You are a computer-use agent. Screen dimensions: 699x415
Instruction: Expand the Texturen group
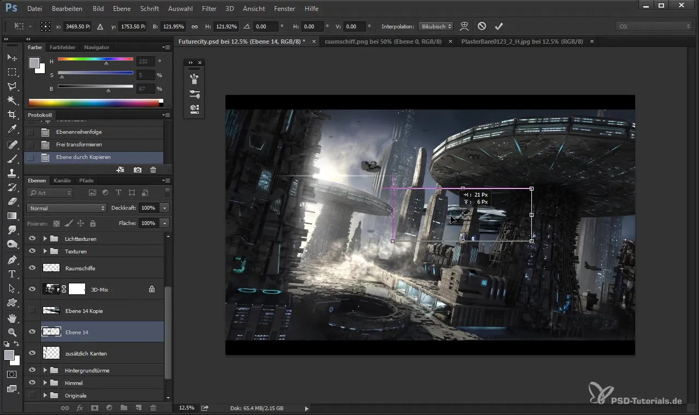(x=45, y=251)
